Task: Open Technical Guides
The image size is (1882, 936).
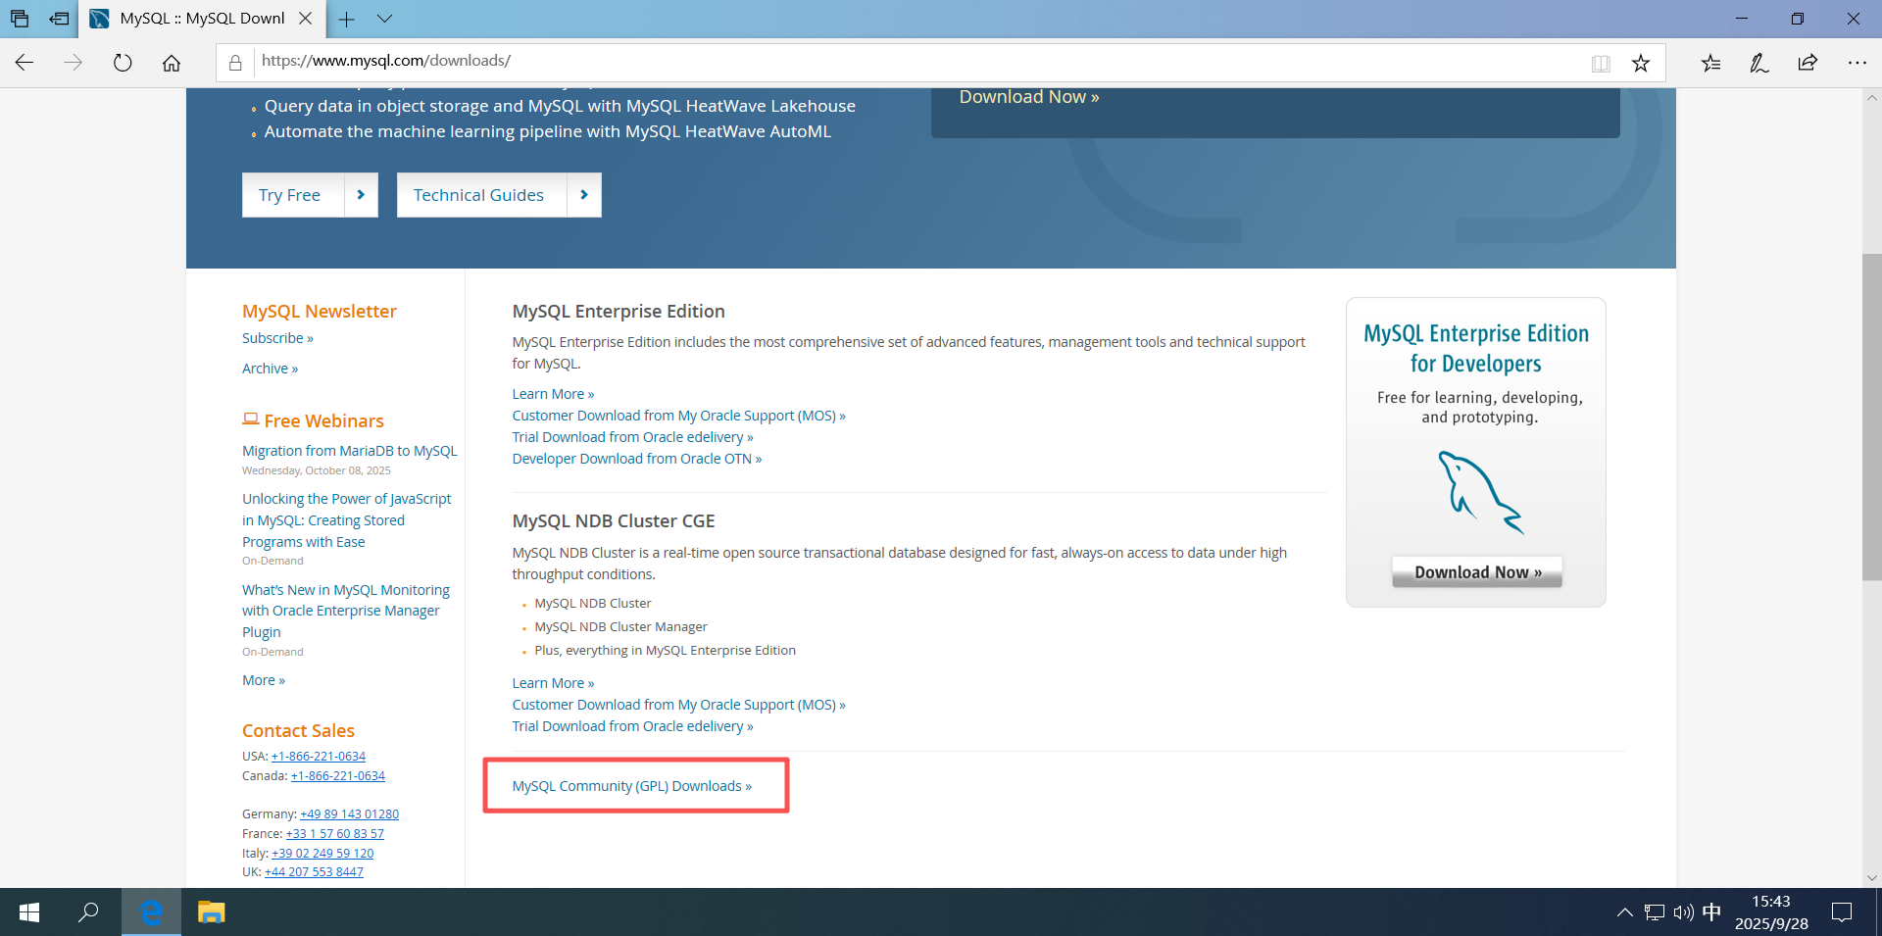Action: 481,195
